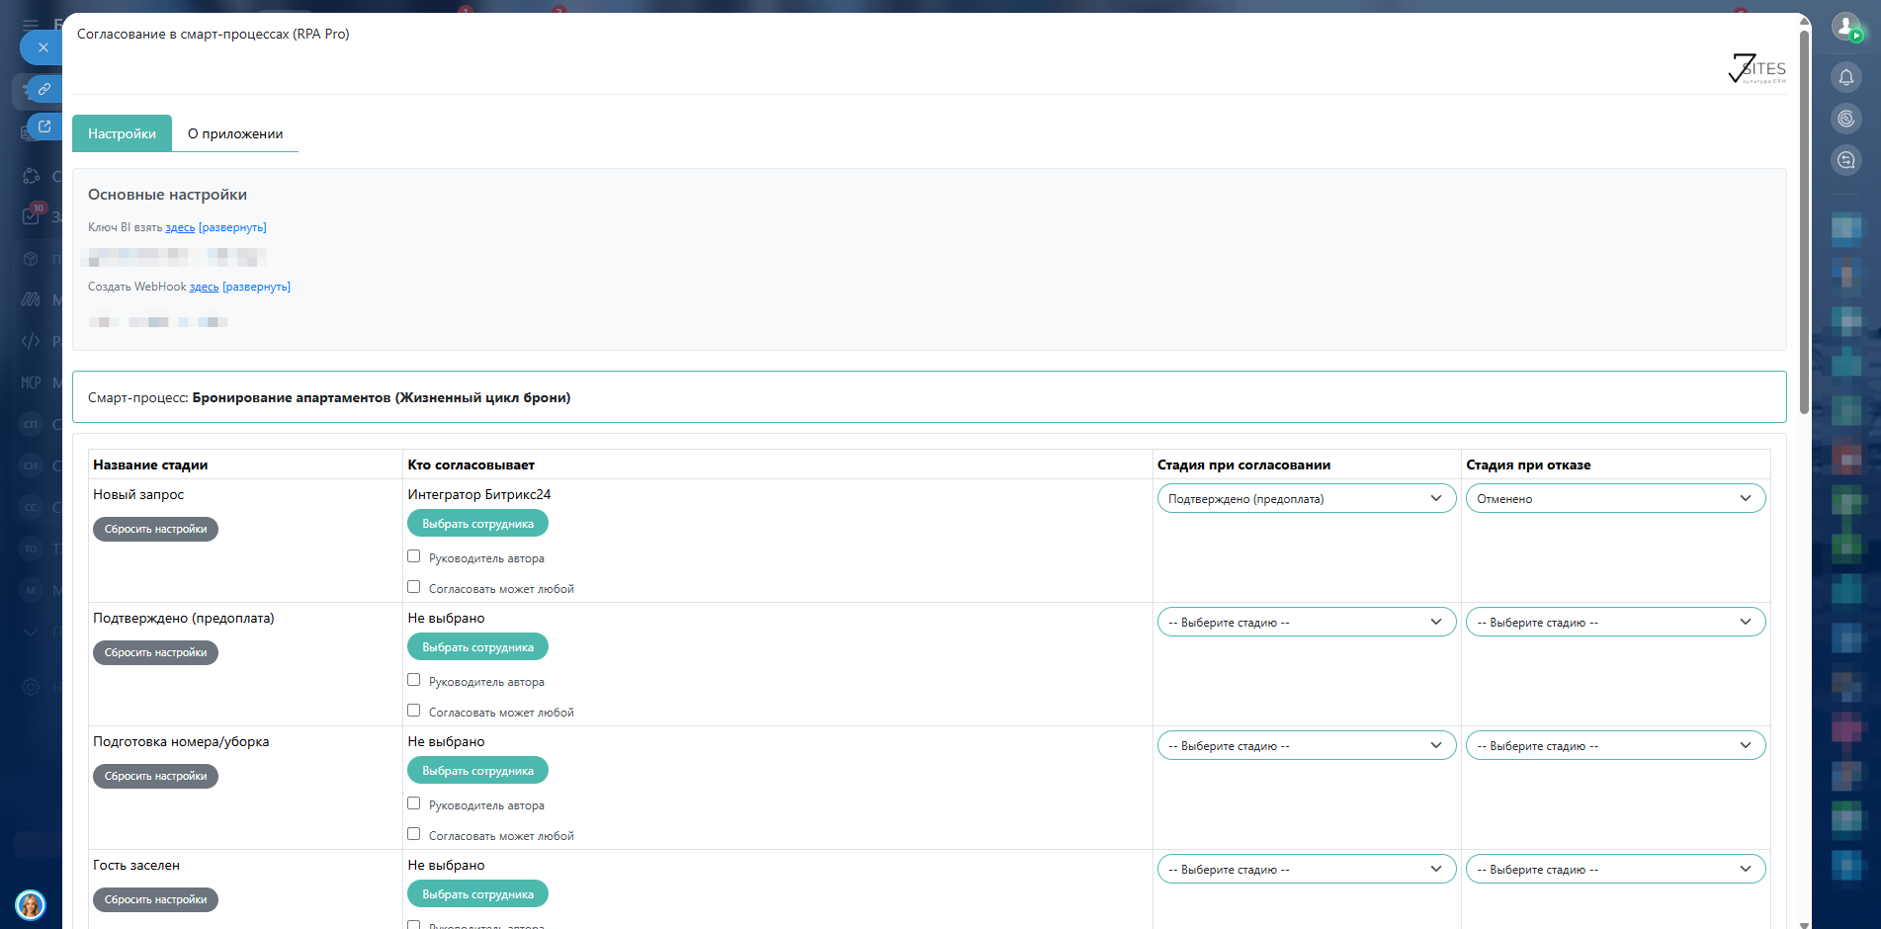This screenshot has height=929, width=1881.
Task: Enable 'Согласовать может любой' for Новый запрос
Action: [414, 587]
